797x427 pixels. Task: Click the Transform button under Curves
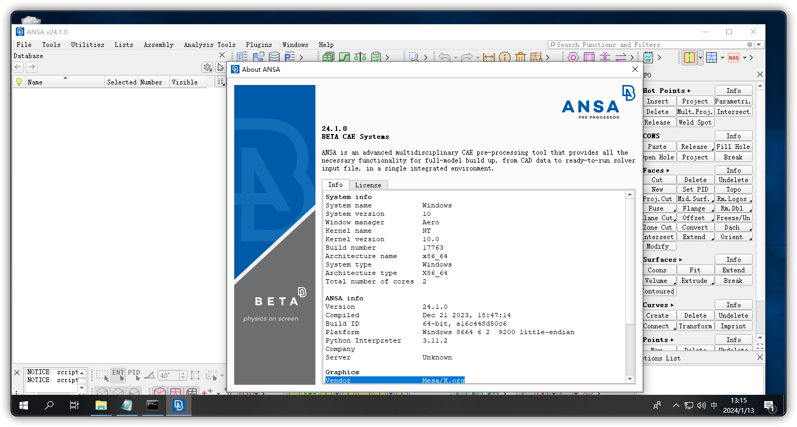pos(695,326)
